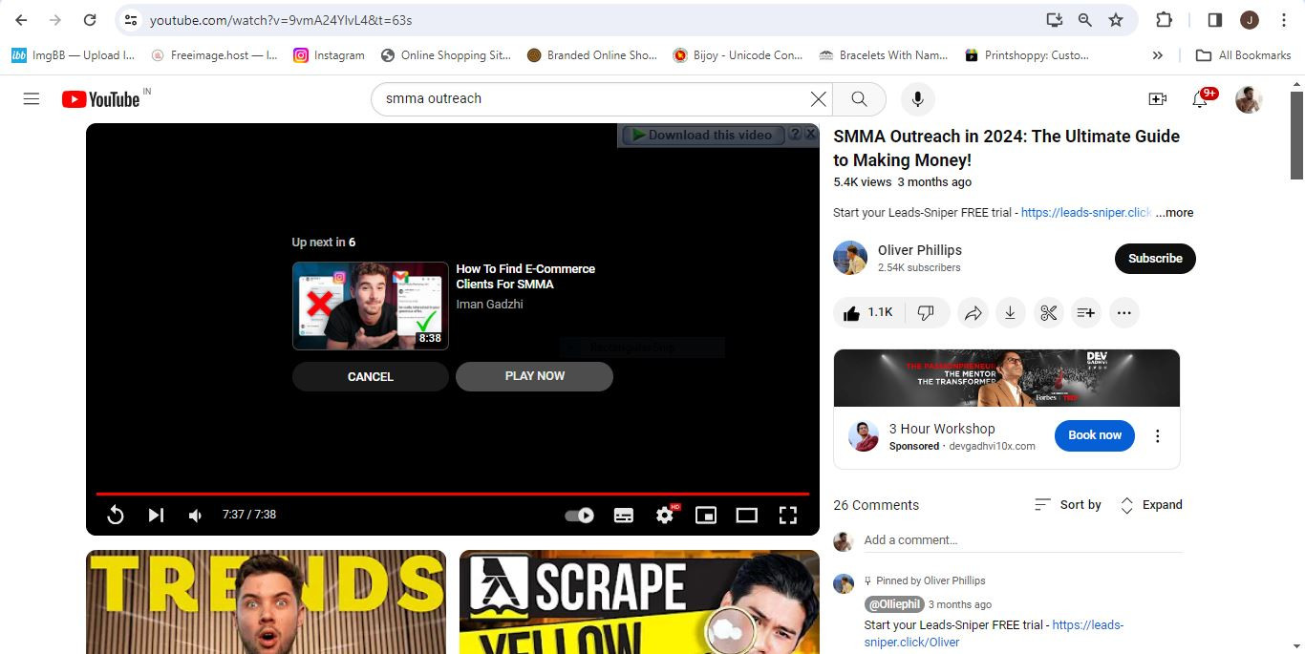This screenshot has height=654, width=1305.
Task: Clear the search box with the X icon
Action: (818, 99)
